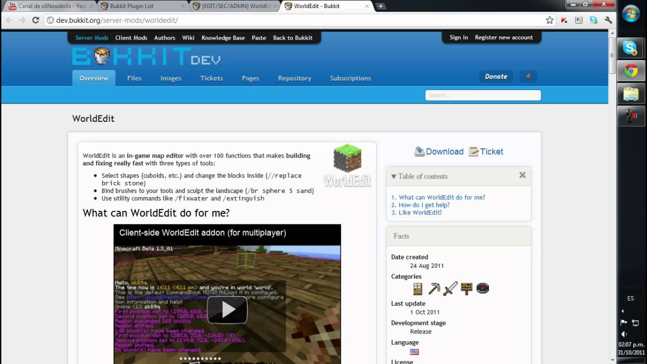Viewport: 647px width, 364px height.
Task: Click the ES language indicator
Action: 630,299
